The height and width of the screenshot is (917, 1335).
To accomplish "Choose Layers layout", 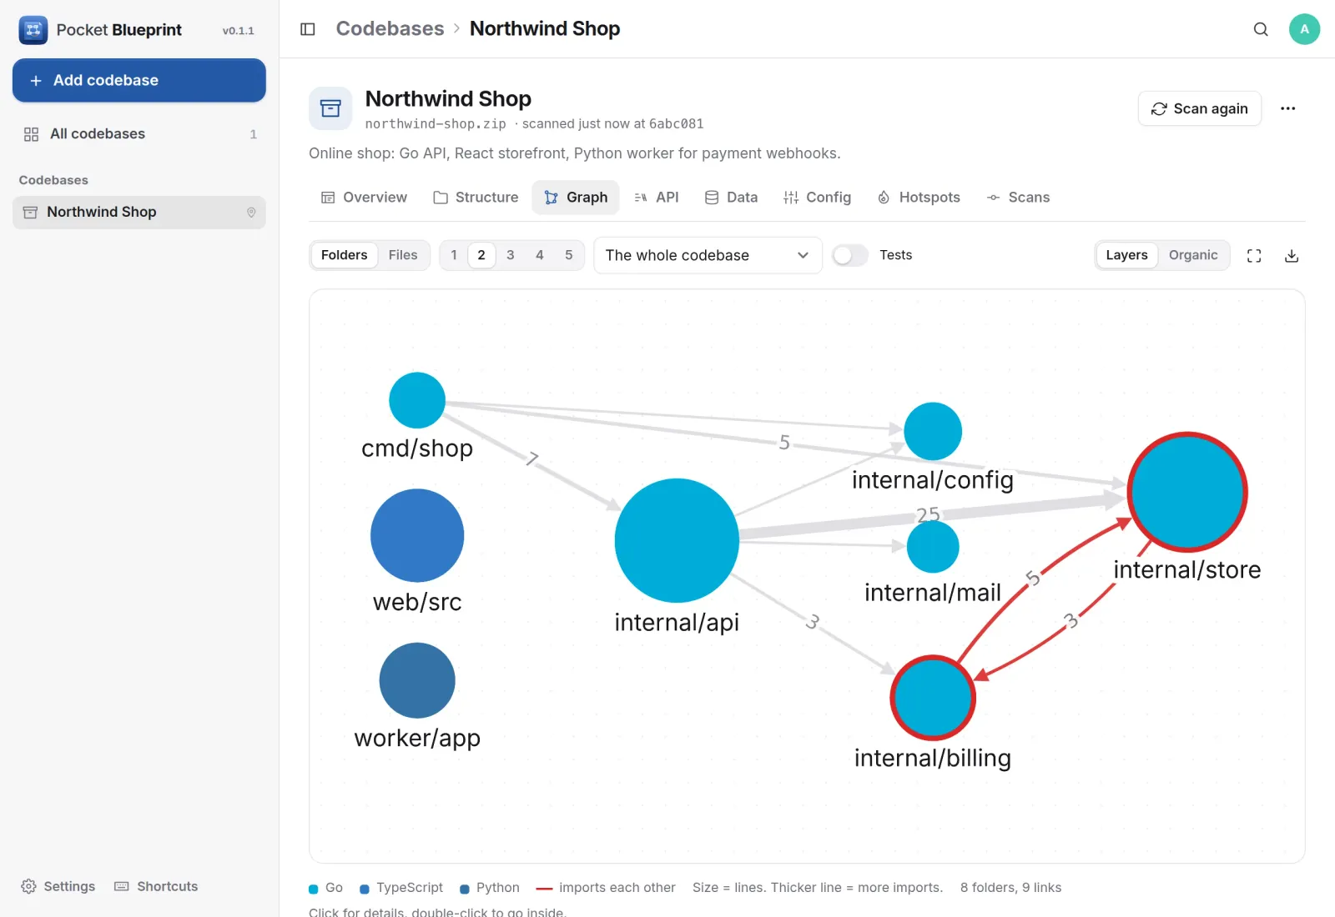I will 1126,255.
